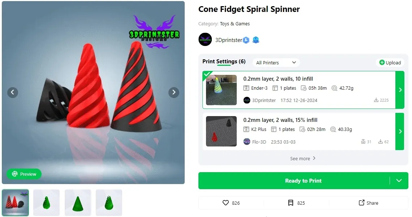
Task: Expand See more print settings
Action: (303, 158)
